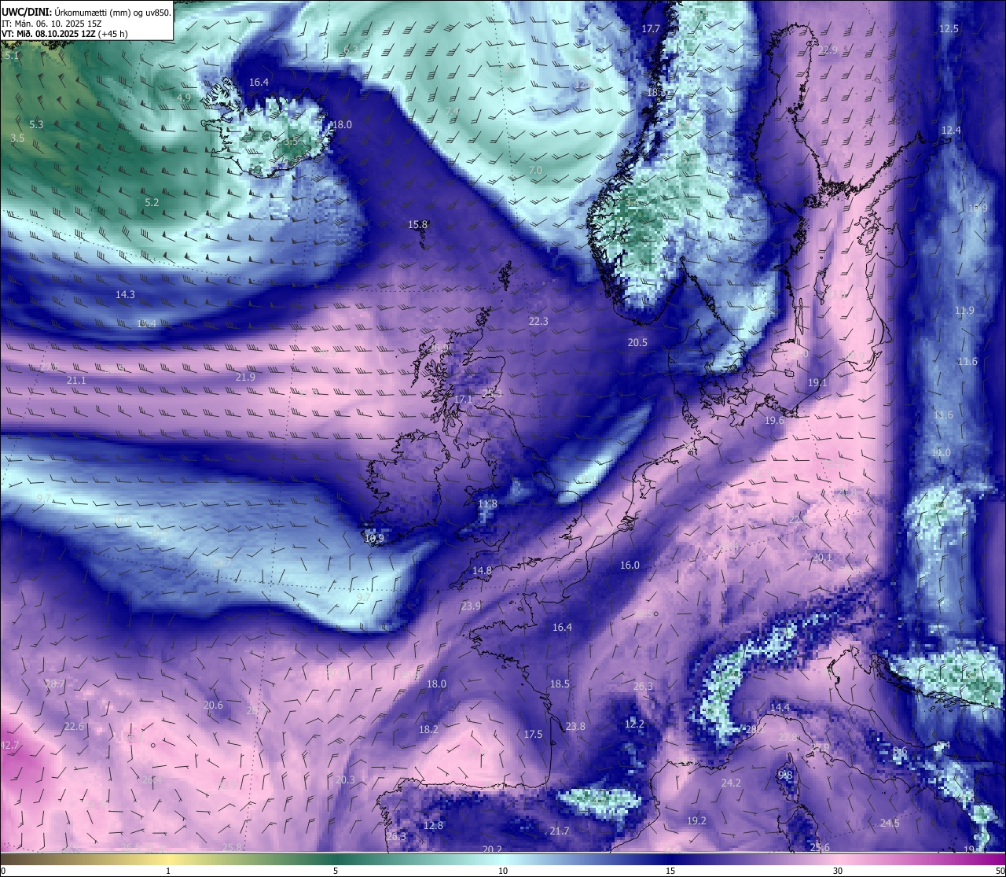Click the 14.3 value on the map
This screenshot has width=1006, height=877.
tap(125, 295)
